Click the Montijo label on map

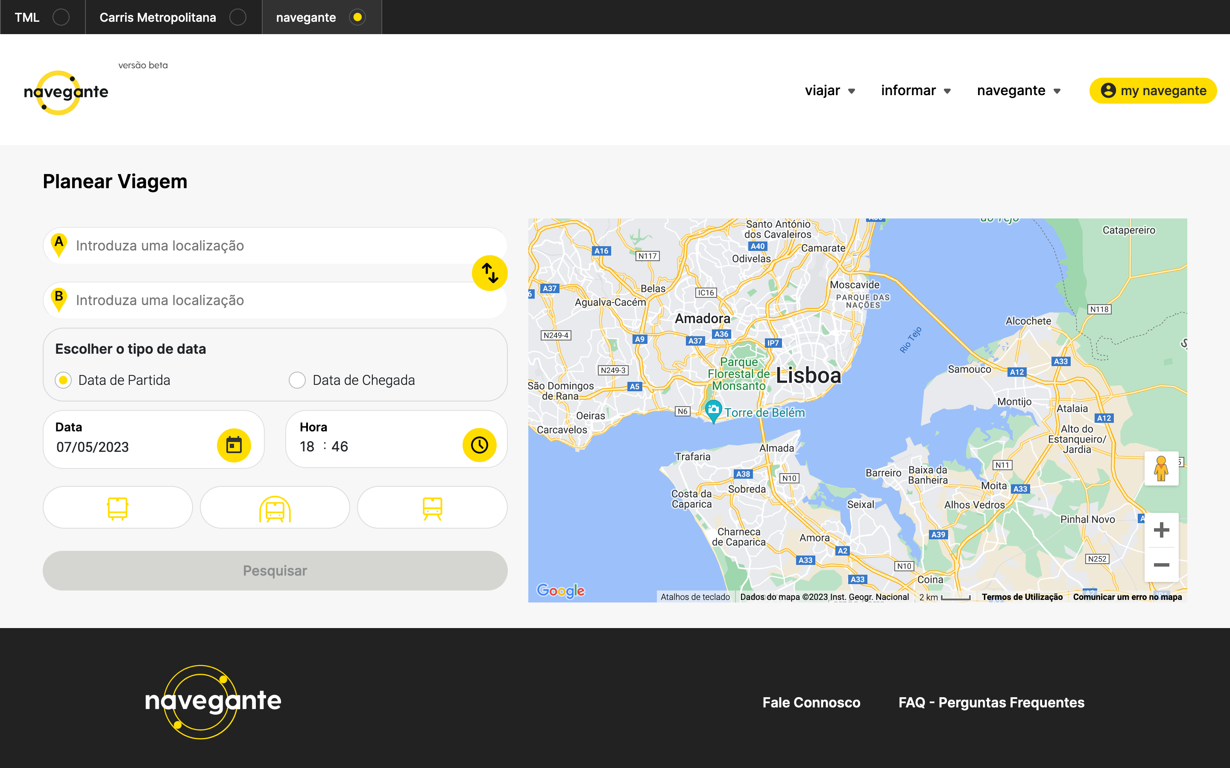(1014, 402)
